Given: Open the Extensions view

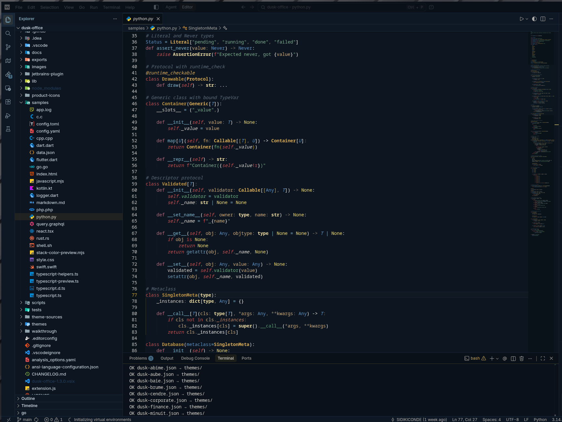Looking at the screenshot, I should pos(8,102).
